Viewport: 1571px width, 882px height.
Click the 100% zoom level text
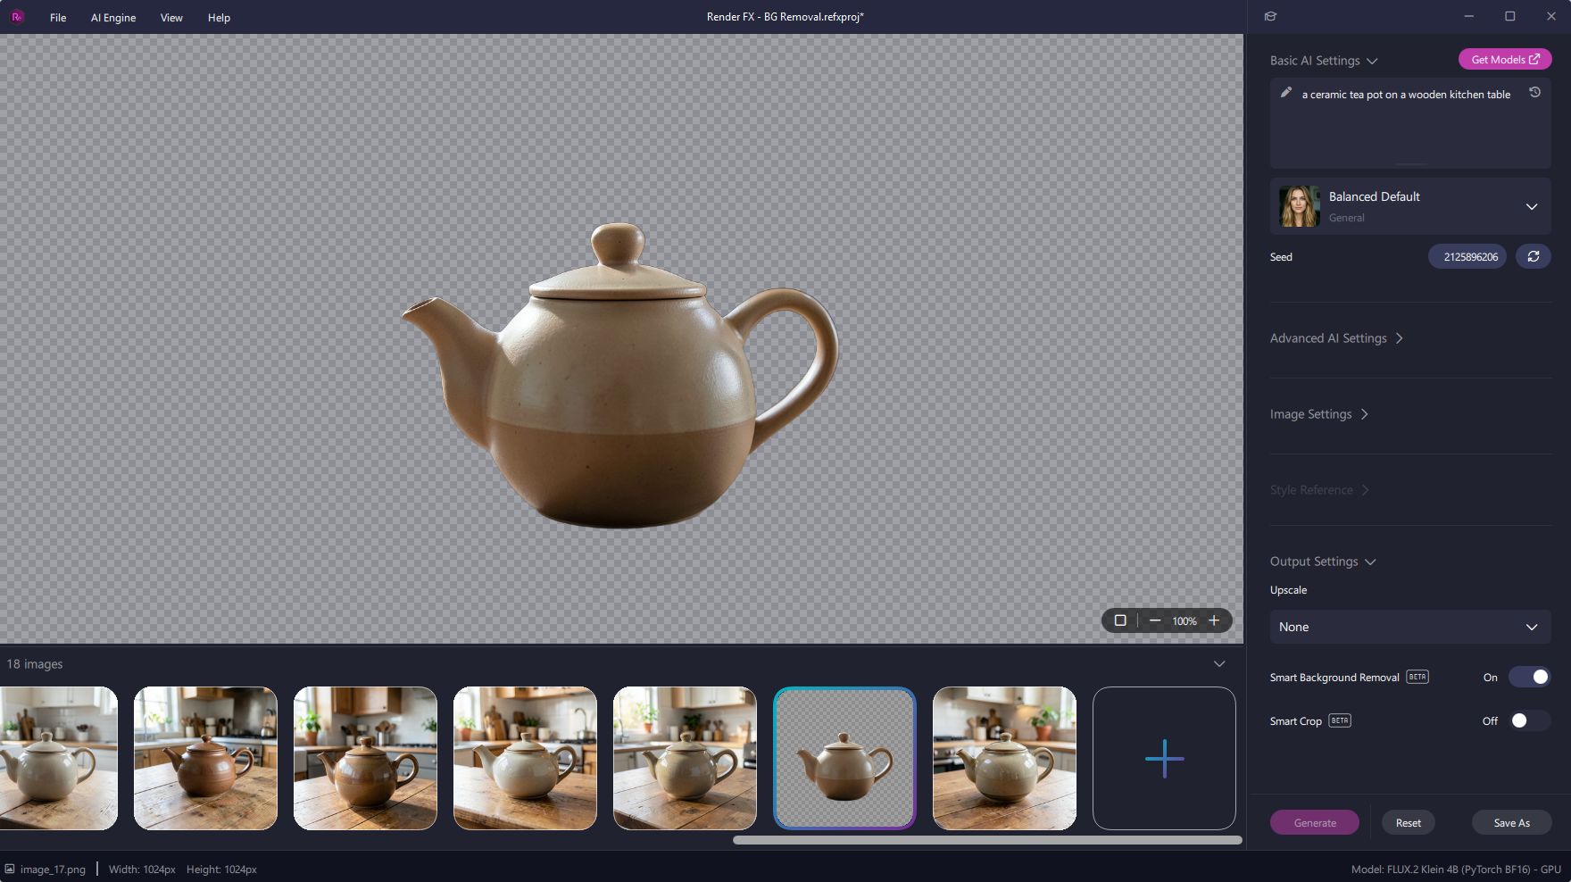pyautogui.click(x=1184, y=621)
